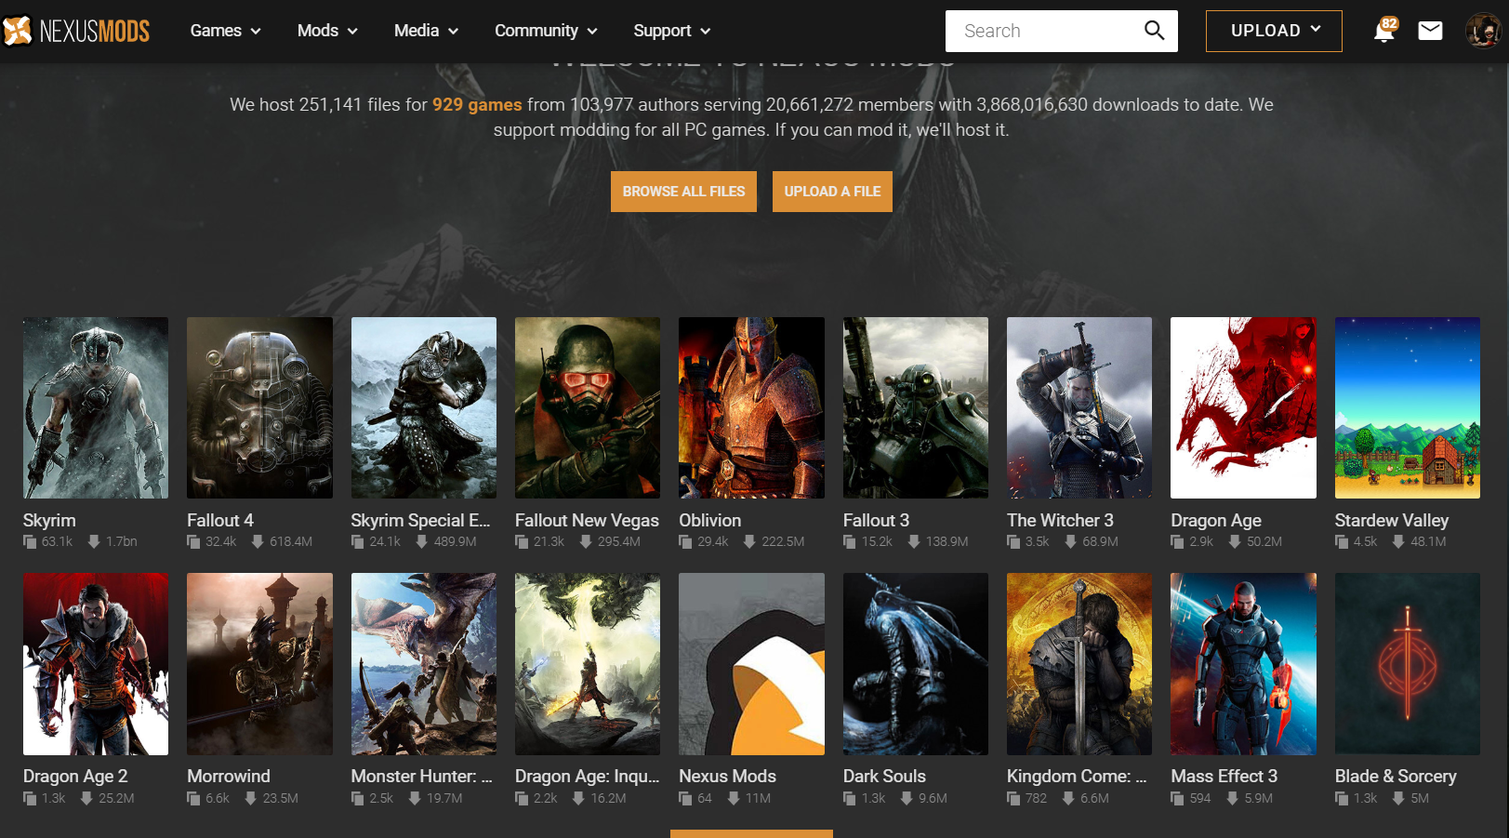Expand the Support menu
The width and height of the screenshot is (1509, 838).
tap(671, 31)
